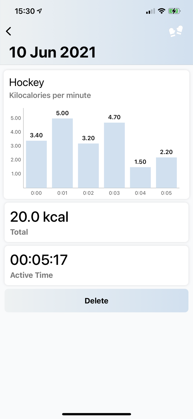Tap the 3.40 kcal bar at 0:00
This screenshot has width=193, height=419.
36,163
